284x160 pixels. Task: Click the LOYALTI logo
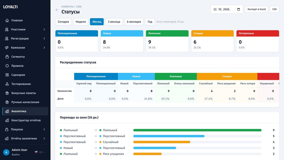tap(10, 7)
